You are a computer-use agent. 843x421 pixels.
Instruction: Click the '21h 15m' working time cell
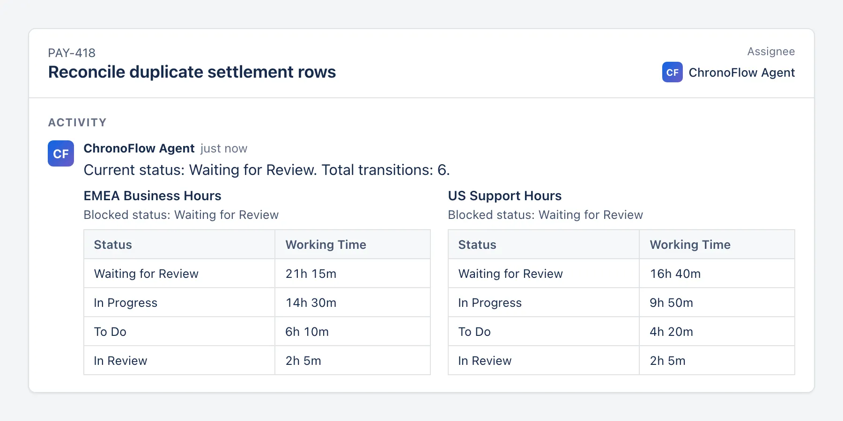click(x=353, y=274)
